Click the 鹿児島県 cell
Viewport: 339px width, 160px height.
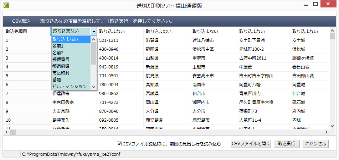tap(167, 120)
